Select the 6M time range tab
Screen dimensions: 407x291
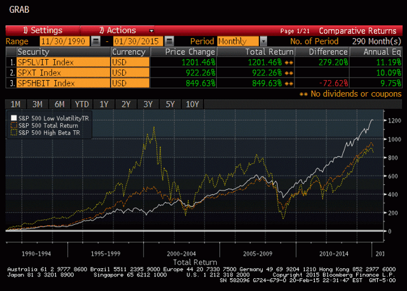[59, 104]
